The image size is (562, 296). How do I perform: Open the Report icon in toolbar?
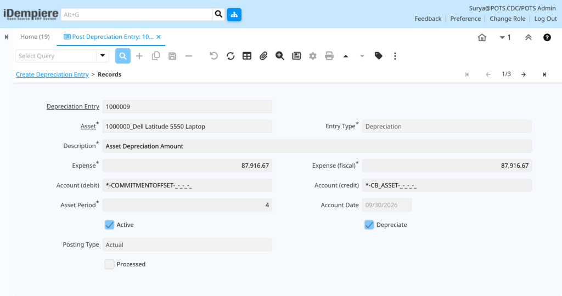[x=296, y=56]
